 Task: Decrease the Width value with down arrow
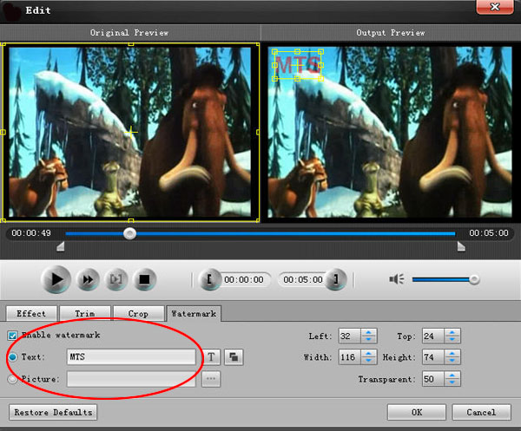[x=368, y=361]
